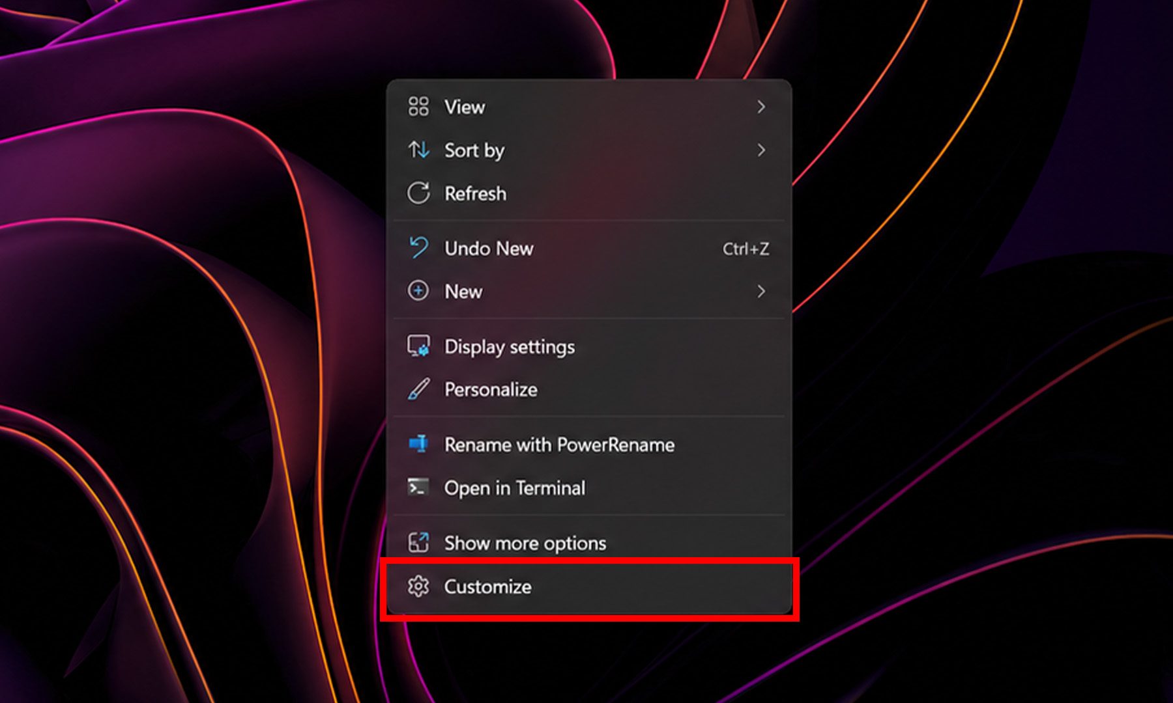The width and height of the screenshot is (1173, 703).
Task: Click the Personalize paintbrush icon
Action: 418,389
